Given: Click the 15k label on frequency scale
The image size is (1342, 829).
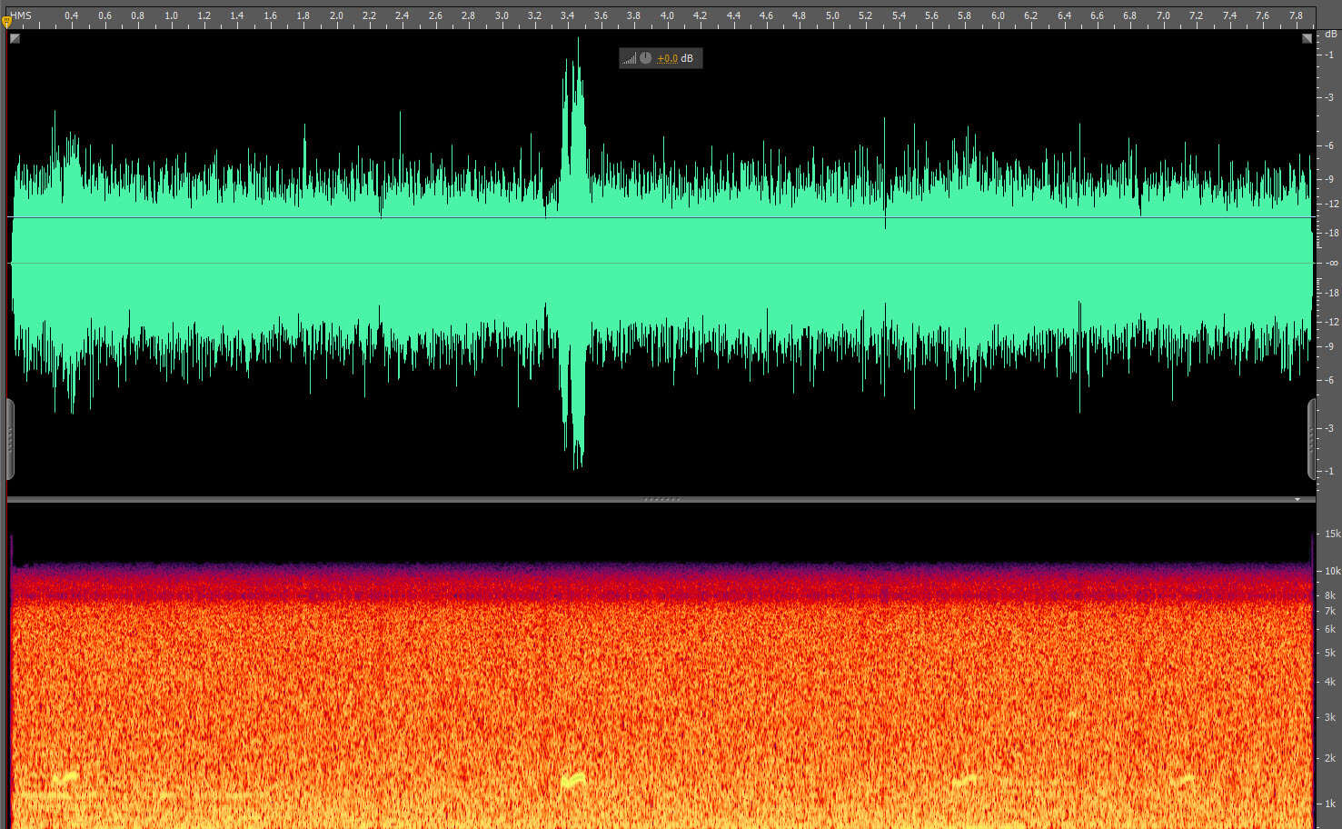Looking at the screenshot, I should (x=1332, y=534).
